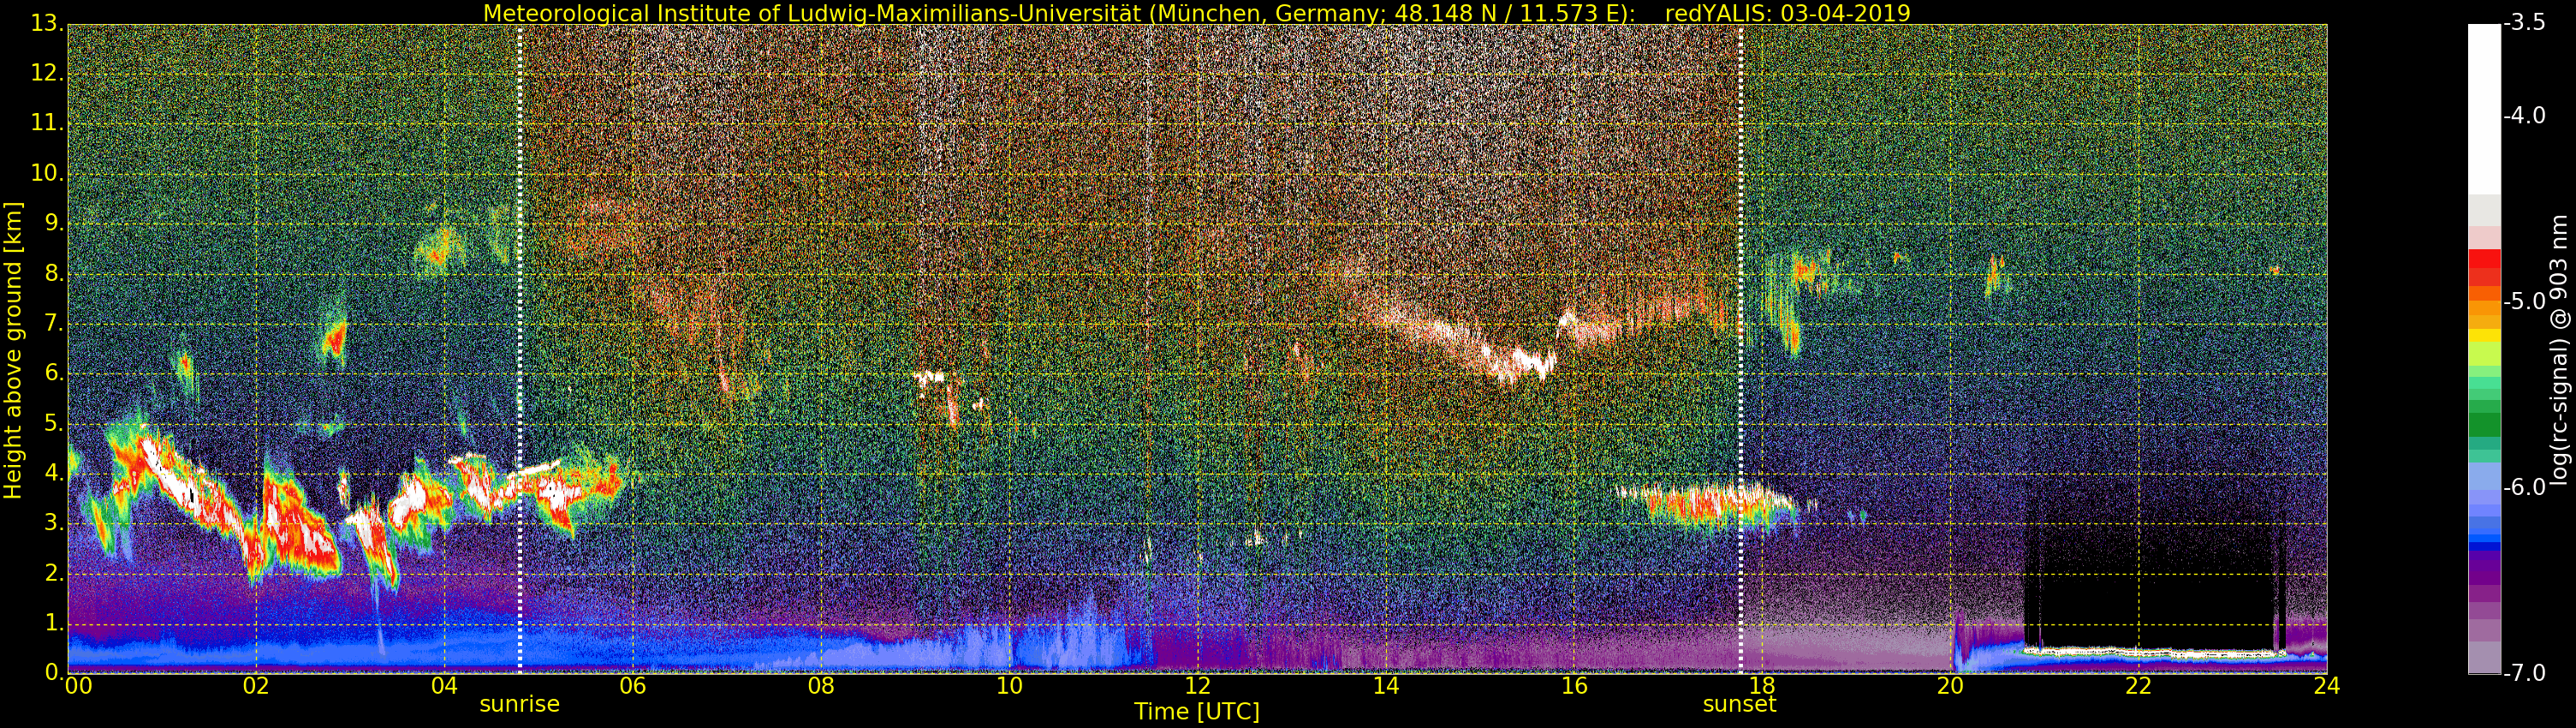Click height-axis tick label 2.
The width and height of the screenshot is (2576, 728).
(x=52, y=572)
